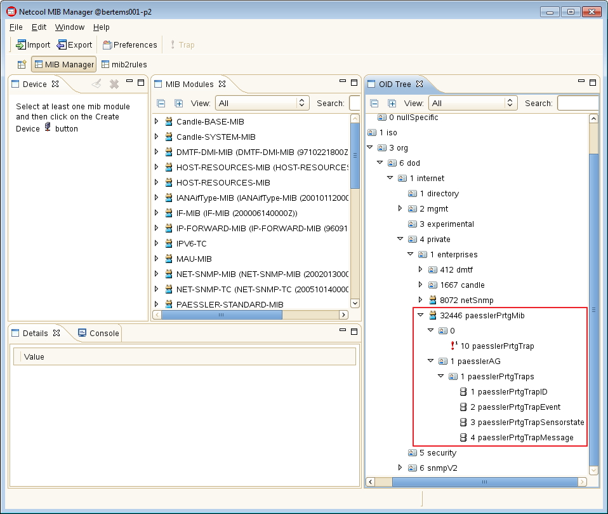Select the NET-SNMP-TC module

[x=262, y=290]
